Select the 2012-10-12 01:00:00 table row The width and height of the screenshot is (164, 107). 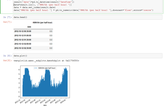click(x=33, y=35)
